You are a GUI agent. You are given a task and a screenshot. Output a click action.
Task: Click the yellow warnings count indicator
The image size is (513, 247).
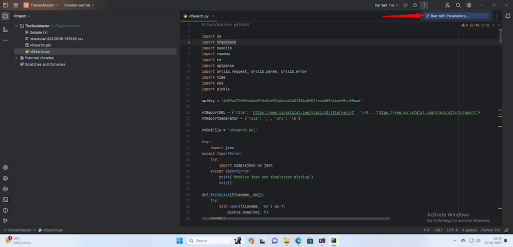pyautogui.click(x=464, y=25)
